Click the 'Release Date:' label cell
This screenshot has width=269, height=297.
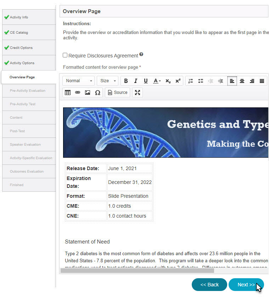86,168
